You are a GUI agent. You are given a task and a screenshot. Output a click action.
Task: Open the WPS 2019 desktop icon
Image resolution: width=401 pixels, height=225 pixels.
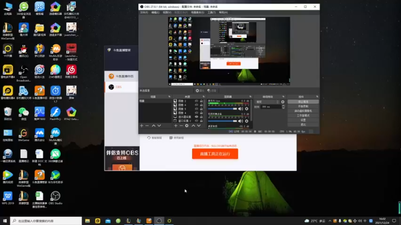8,198
